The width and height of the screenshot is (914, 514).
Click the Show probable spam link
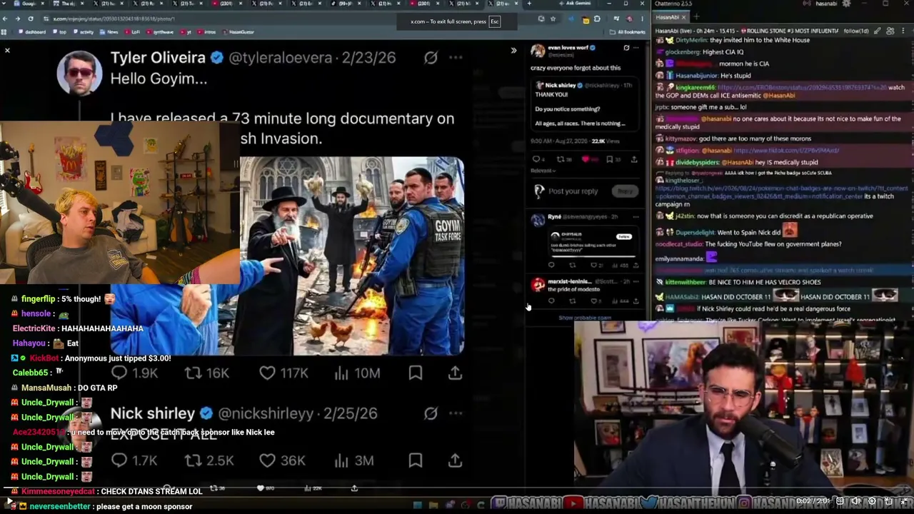coord(585,318)
